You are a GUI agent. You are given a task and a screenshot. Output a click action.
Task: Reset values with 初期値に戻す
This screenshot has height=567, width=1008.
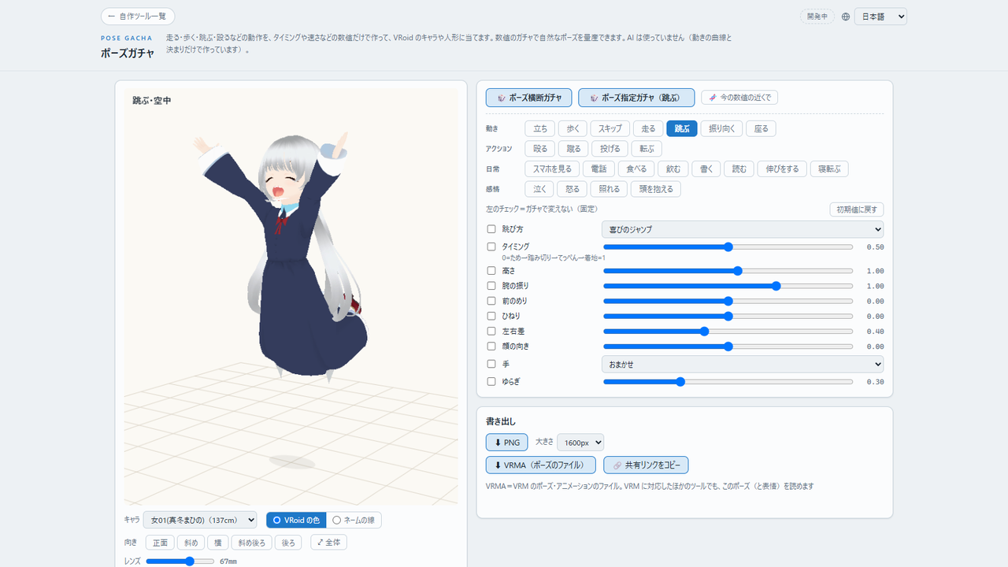pos(857,209)
